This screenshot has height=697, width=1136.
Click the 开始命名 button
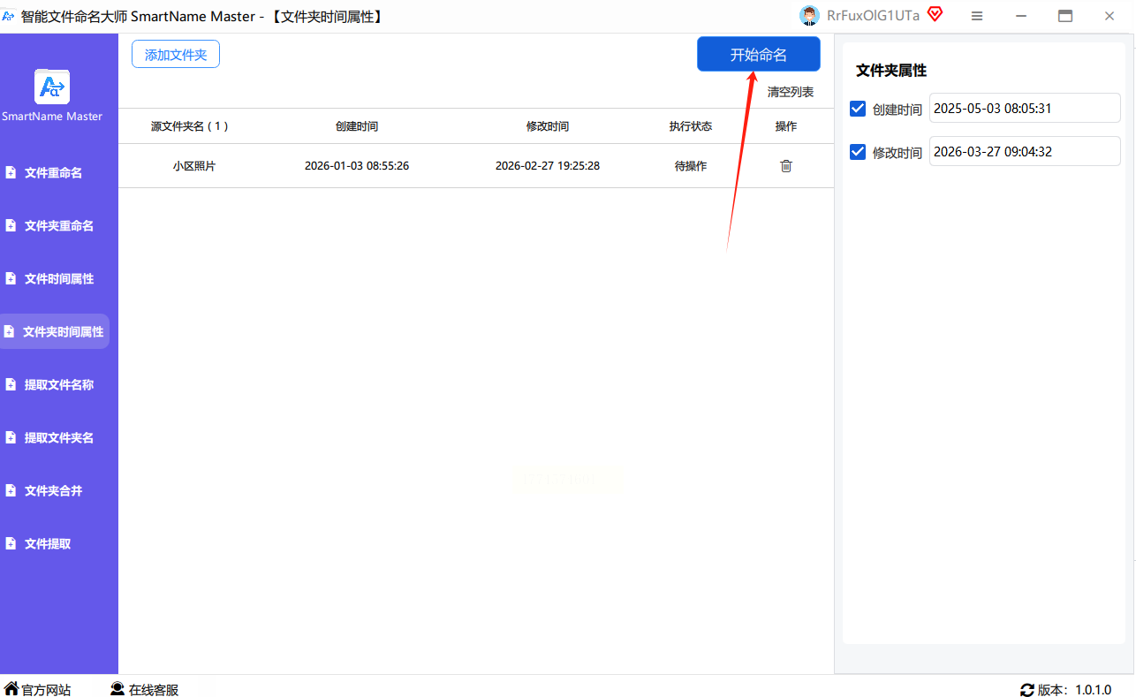click(759, 55)
